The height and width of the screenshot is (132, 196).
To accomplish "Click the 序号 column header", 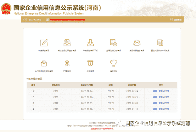I will click(x=33, y=85).
